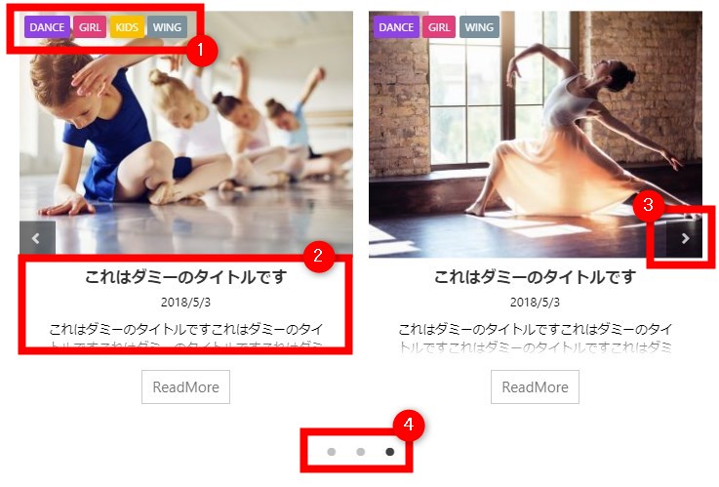The height and width of the screenshot is (487, 719).
Task: Open the kids ballet class image
Action: (186, 138)
